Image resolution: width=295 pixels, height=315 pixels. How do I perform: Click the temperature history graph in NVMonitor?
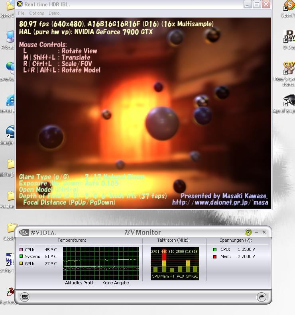pyautogui.click(x=101, y=263)
